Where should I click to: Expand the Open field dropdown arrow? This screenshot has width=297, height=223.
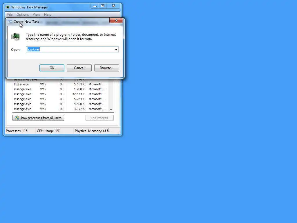116,49
